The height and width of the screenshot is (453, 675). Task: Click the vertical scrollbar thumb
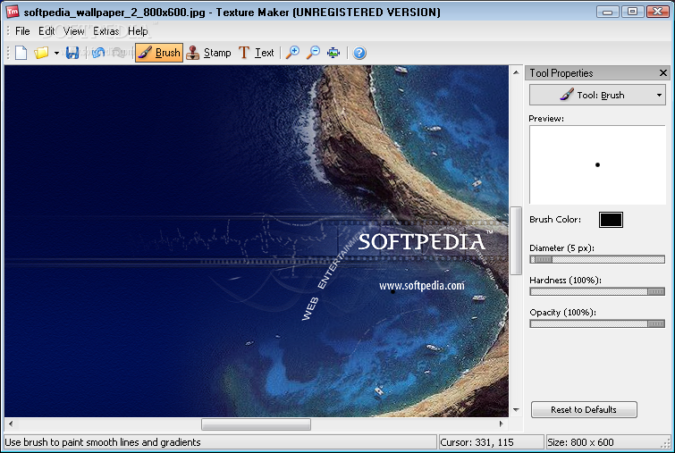[x=516, y=240]
